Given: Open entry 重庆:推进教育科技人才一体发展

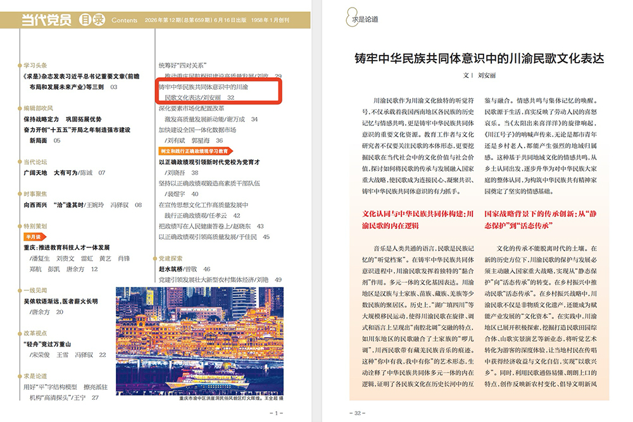Looking at the screenshot, I should (x=66, y=248).
